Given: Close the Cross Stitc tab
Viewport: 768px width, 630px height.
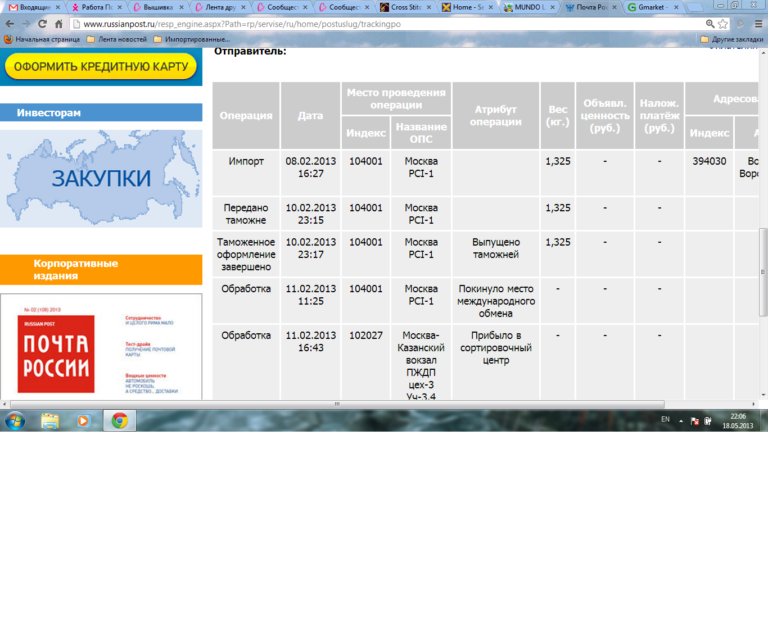Looking at the screenshot, I should click(429, 7).
